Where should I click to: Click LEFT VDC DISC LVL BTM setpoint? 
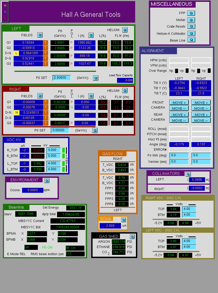pyautogui.click(x=189, y=247)
